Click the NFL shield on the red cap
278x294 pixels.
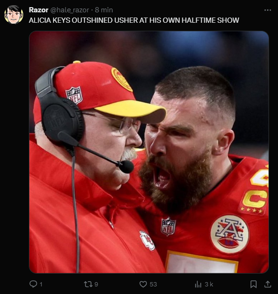tap(74, 95)
